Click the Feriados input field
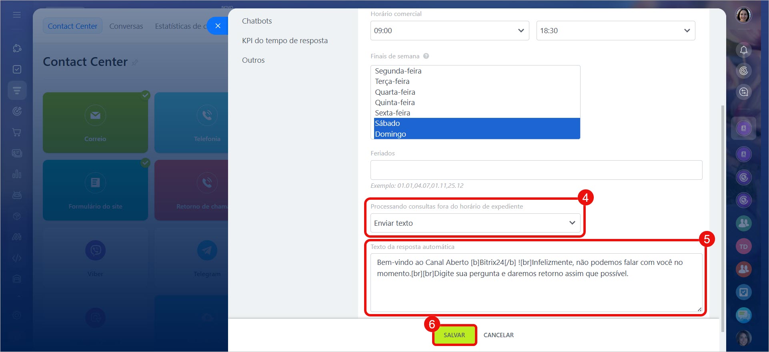Screen dimensions: 769x352 tap(536, 170)
